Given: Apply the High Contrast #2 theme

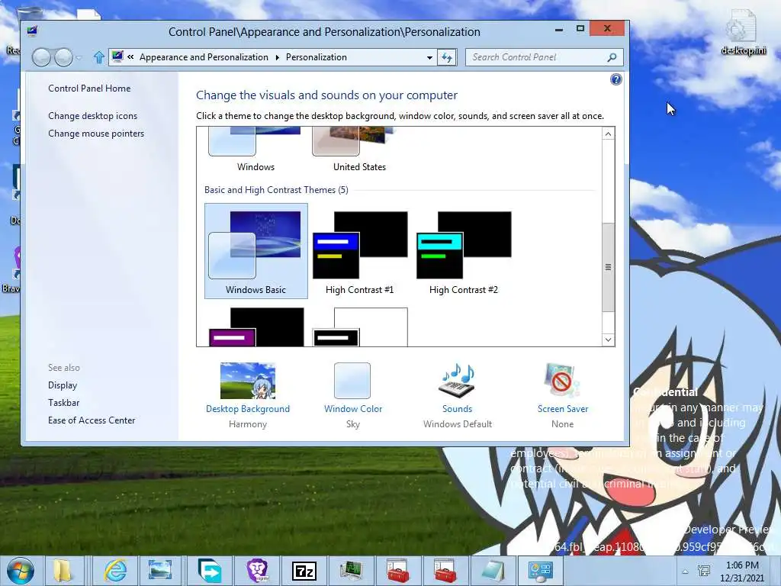Looking at the screenshot, I should [x=463, y=250].
